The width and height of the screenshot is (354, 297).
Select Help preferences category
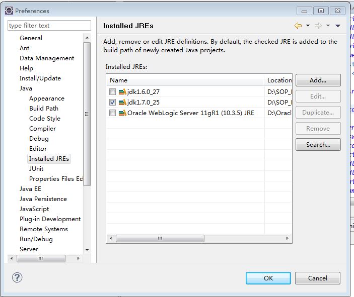pyautogui.click(x=26, y=68)
